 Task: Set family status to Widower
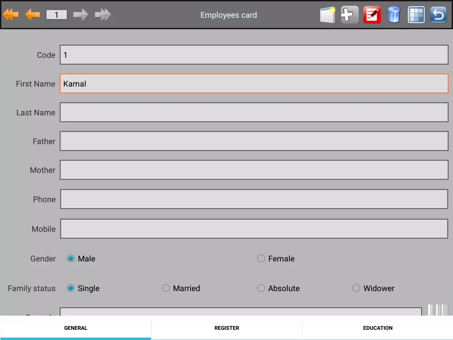(356, 288)
